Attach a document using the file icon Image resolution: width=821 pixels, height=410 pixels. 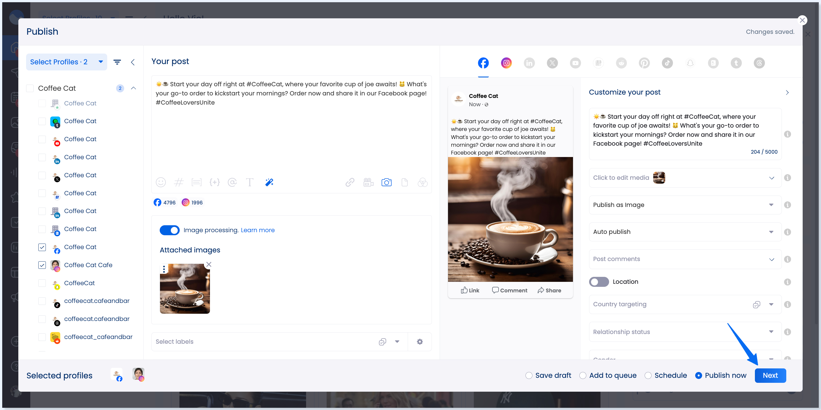pyautogui.click(x=404, y=182)
